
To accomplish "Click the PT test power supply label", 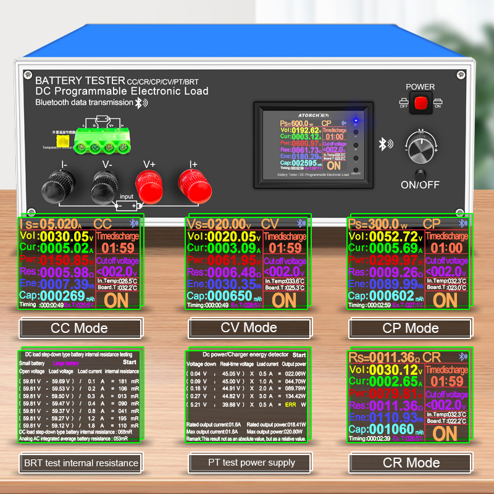I will coord(251,463).
